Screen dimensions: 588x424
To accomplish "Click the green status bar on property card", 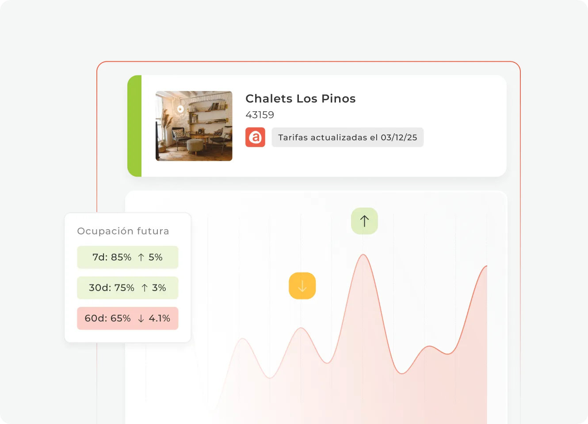I will pos(134,126).
